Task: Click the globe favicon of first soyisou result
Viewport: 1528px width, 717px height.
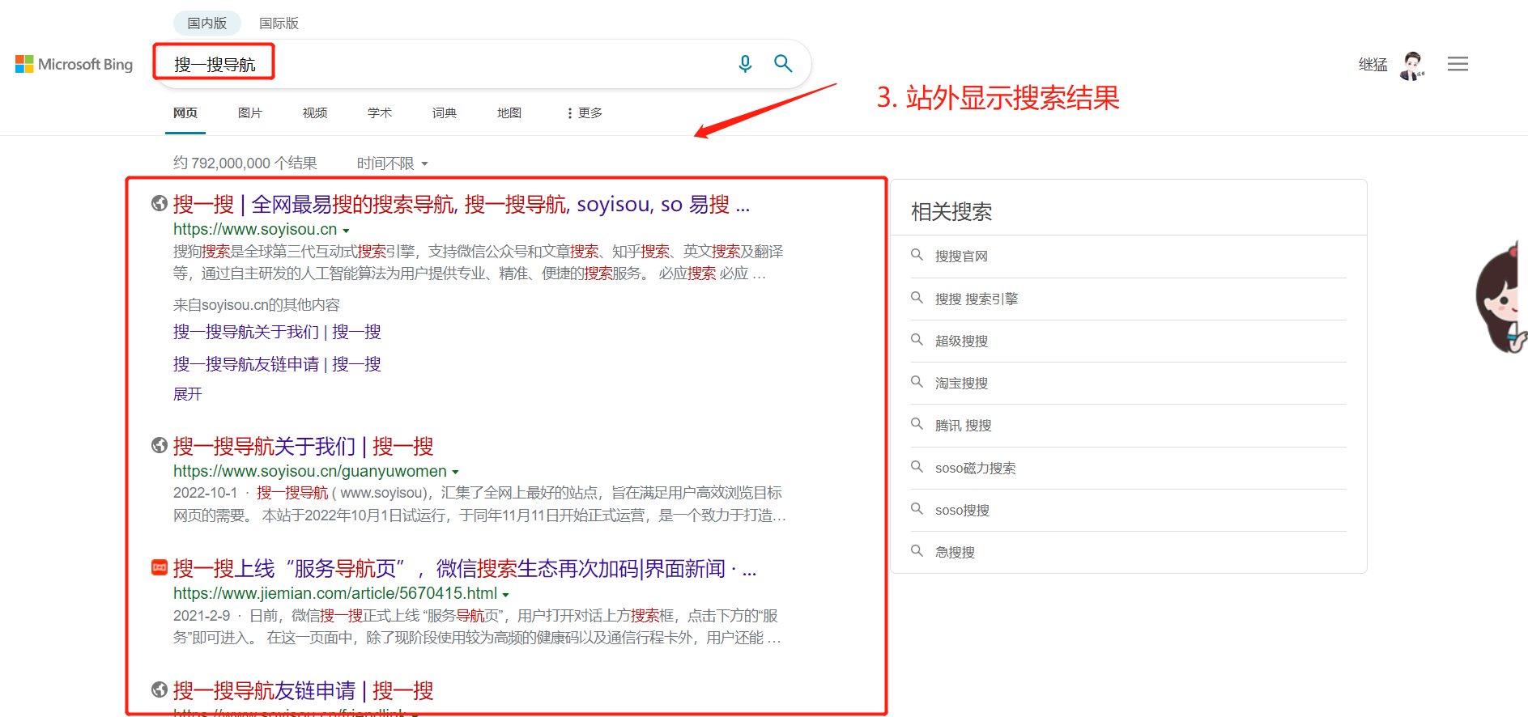Action: (x=160, y=203)
